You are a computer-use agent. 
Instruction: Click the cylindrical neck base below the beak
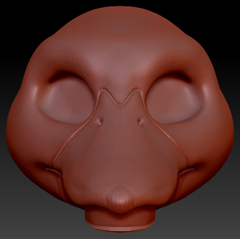coord(120,219)
